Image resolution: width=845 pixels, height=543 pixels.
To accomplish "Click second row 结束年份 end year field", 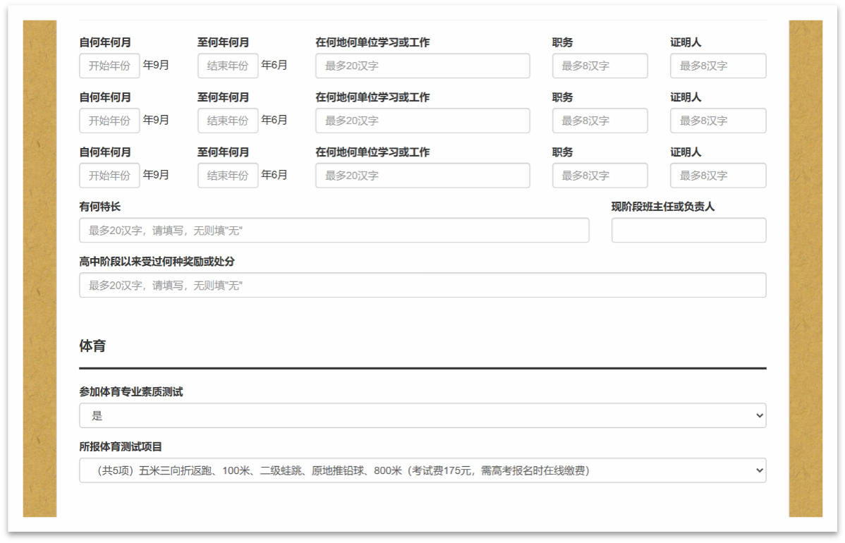I will pos(228,121).
